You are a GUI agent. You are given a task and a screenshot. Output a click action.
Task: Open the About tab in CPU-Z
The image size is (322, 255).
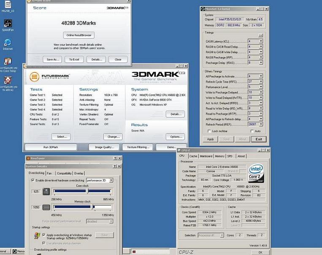pos(241,156)
